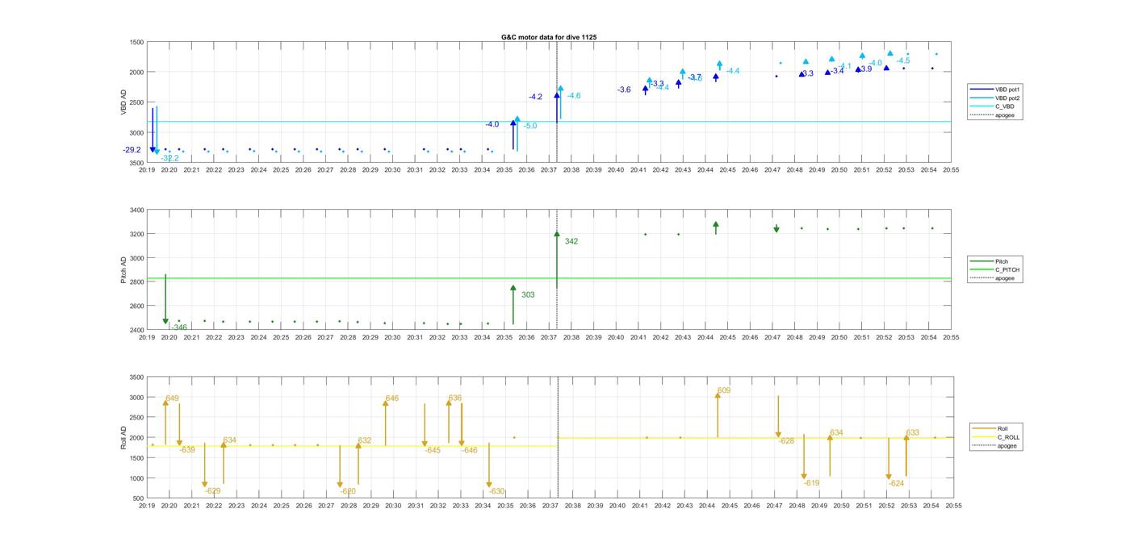Click the '-3.6' VBD data label
This screenshot has width=1130, height=559.
pos(624,90)
